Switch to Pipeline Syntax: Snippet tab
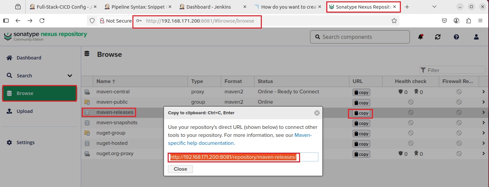Screen dimensions: 489x187 point(138,7)
